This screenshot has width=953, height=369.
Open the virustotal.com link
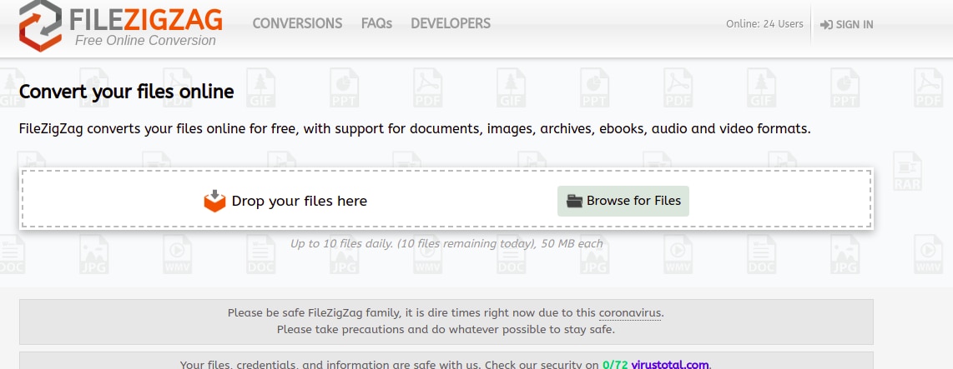[670, 364]
